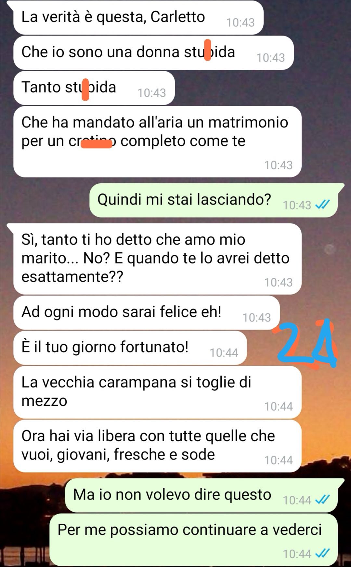This screenshot has width=351, height=567.
Task: Tap the message starting "Sì, tanto ti ho detto"
Action: pos(157,259)
